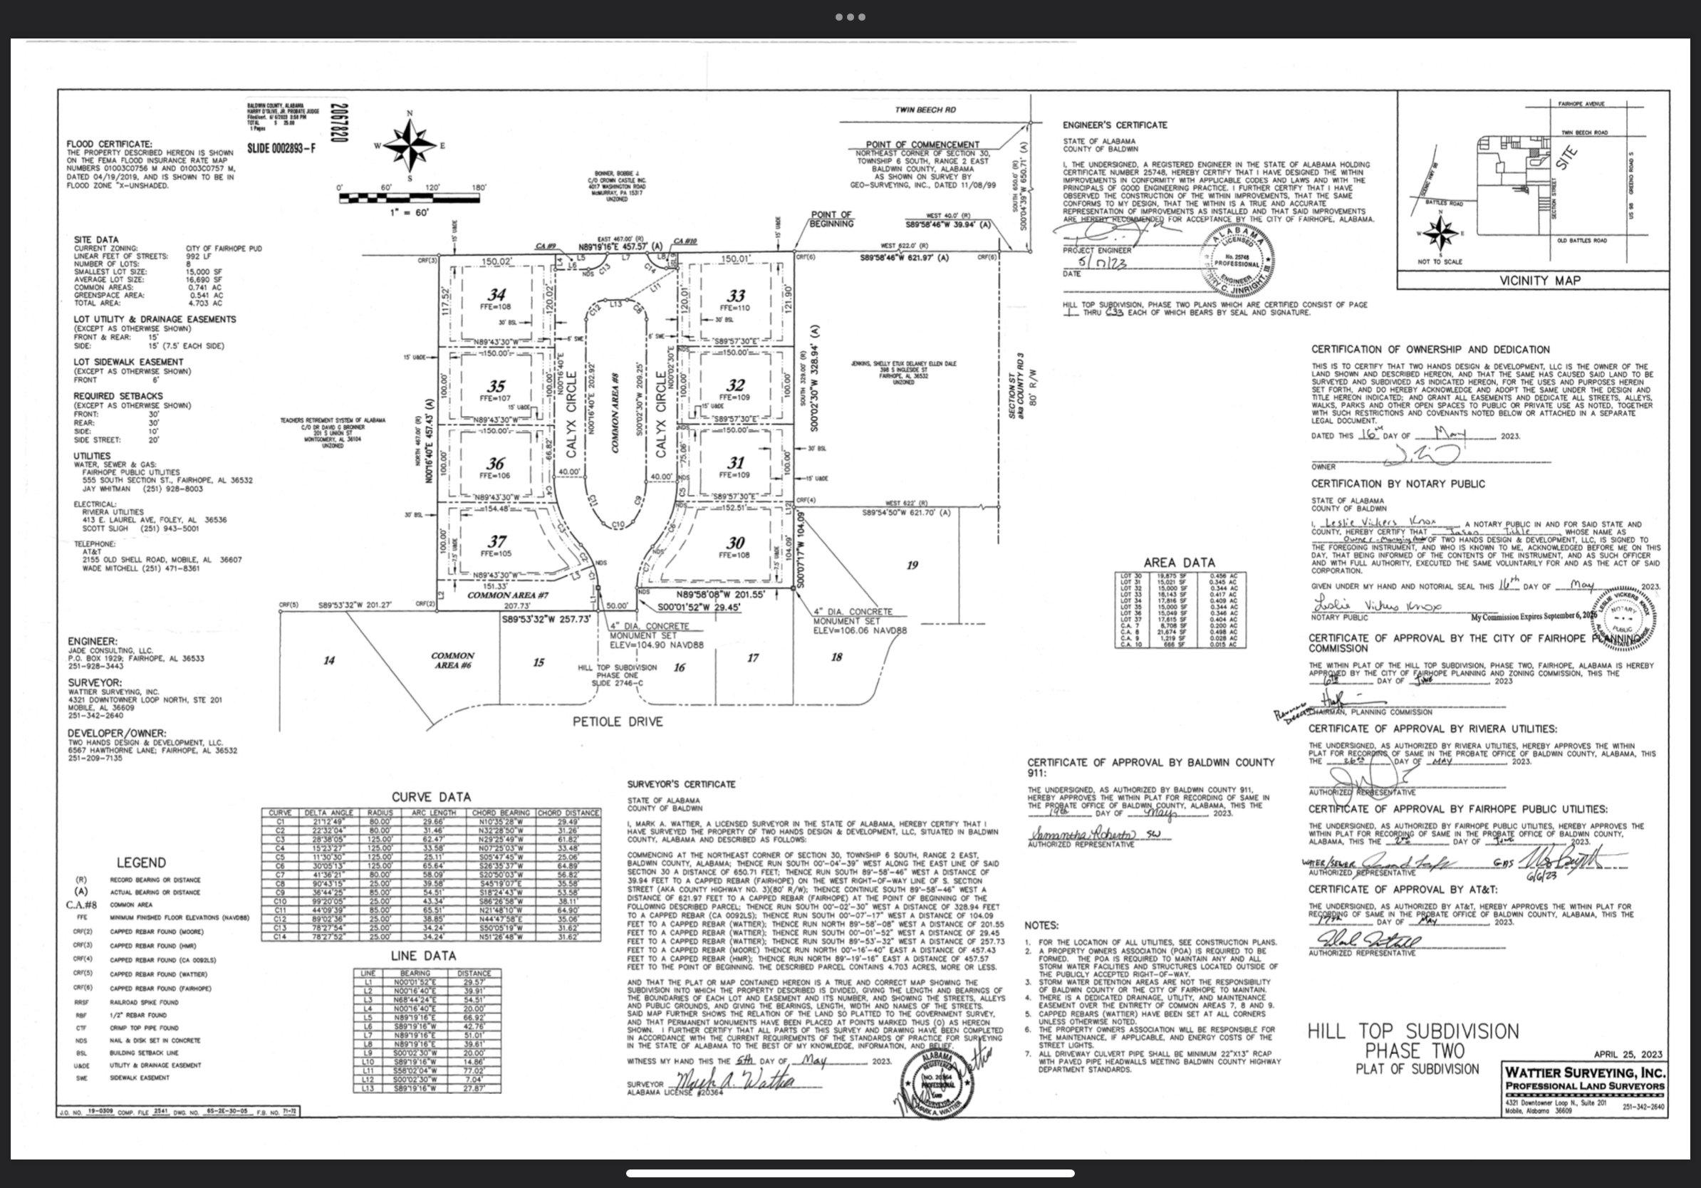Viewport: 1701px width, 1188px height.
Task: Click lot number "35" on the plat
Action: [x=496, y=387]
